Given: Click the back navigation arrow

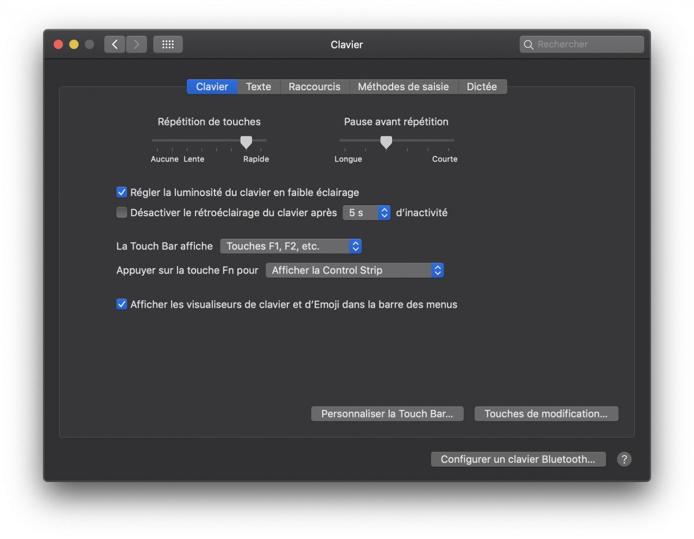Looking at the screenshot, I should coord(114,44).
